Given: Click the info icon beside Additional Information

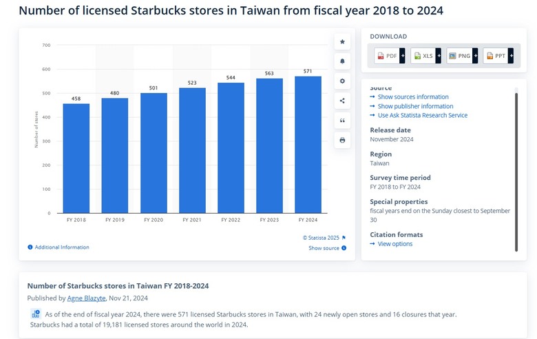Looking at the screenshot, I should [x=30, y=247].
